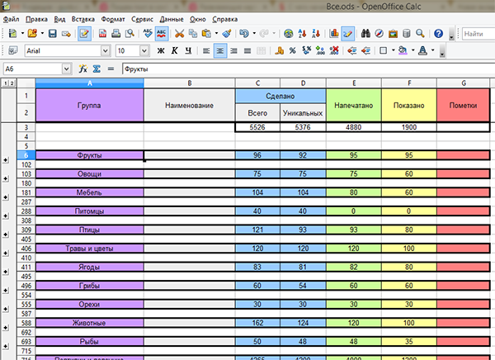
Task: Click column G header
Action: (x=464, y=83)
